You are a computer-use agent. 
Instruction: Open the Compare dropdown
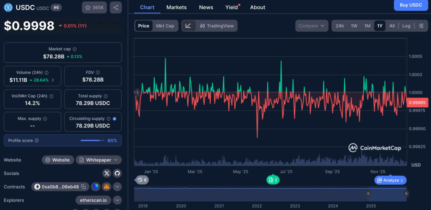(x=311, y=26)
